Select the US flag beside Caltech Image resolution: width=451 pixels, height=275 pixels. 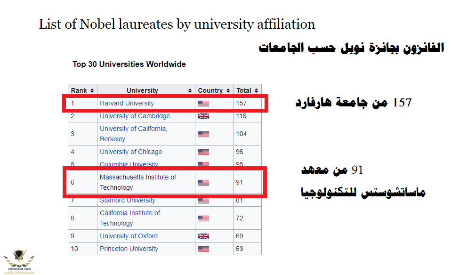pos(204,218)
